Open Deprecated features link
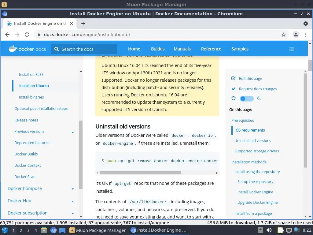The height and width of the screenshot is (235, 313). 32,143
